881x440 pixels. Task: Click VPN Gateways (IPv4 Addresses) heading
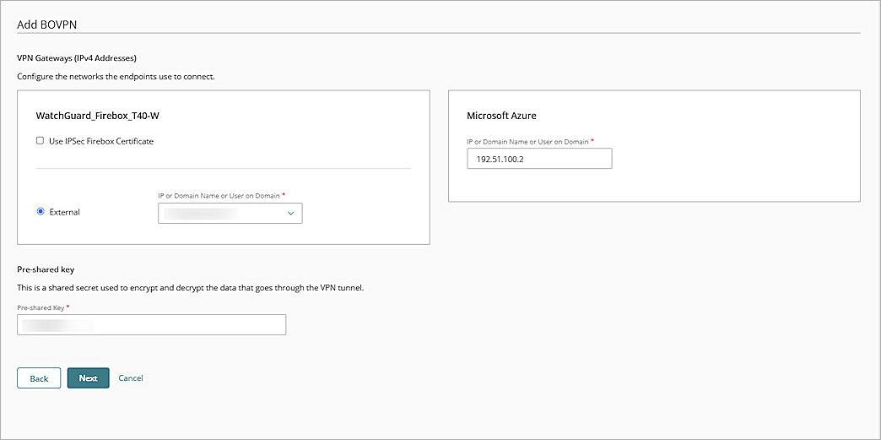coord(77,58)
